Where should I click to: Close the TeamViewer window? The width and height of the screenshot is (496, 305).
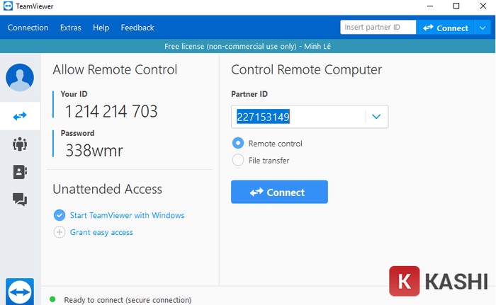click(483, 6)
